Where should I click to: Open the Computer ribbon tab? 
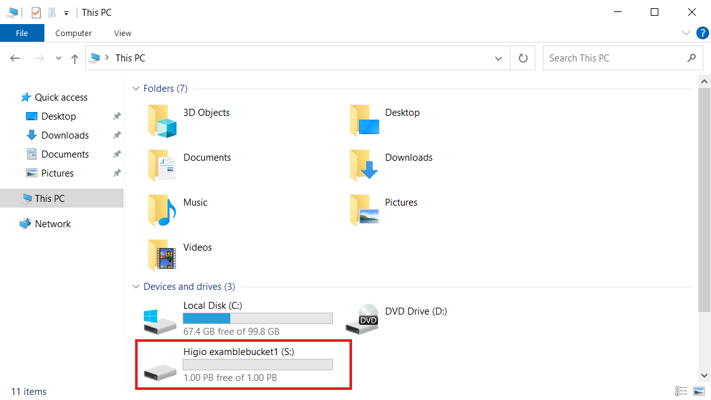pyautogui.click(x=74, y=33)
